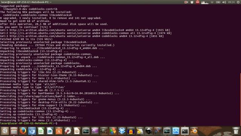The width and height of the screenshot is (241, 136).
Task: Click the 'Get:2' codeblocks-common download line
Action: [x=86, y=33]
